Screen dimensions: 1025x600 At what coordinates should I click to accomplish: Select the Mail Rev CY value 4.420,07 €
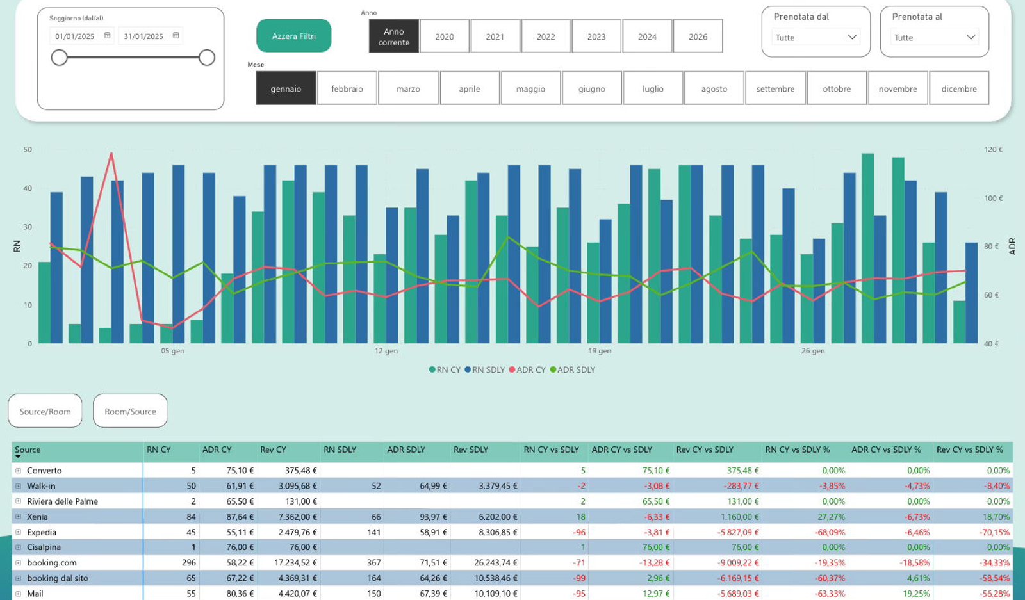tap(298, 594)
